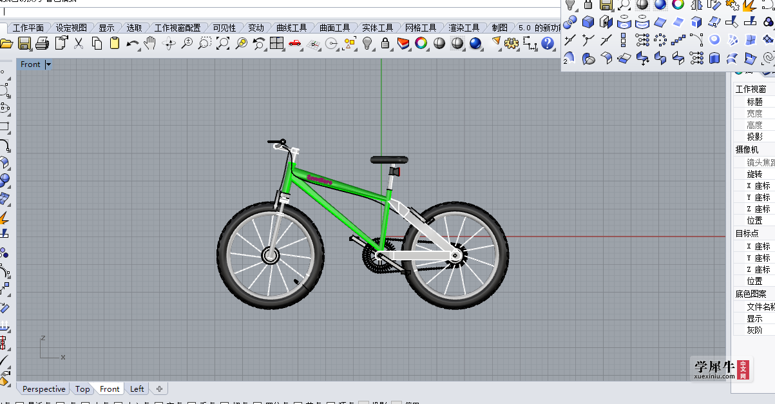Activate the Pan hand tool
Screen dimensions: 775x404
[x=150, y=44]
